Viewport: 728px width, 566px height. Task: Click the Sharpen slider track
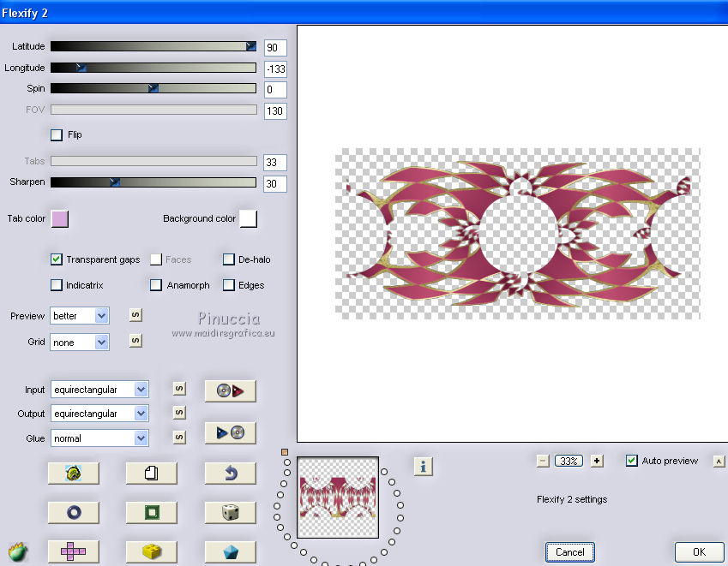tap(153, 182)
